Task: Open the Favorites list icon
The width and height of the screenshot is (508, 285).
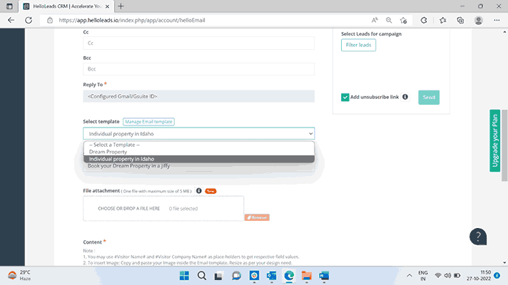Action: [443, 20]
